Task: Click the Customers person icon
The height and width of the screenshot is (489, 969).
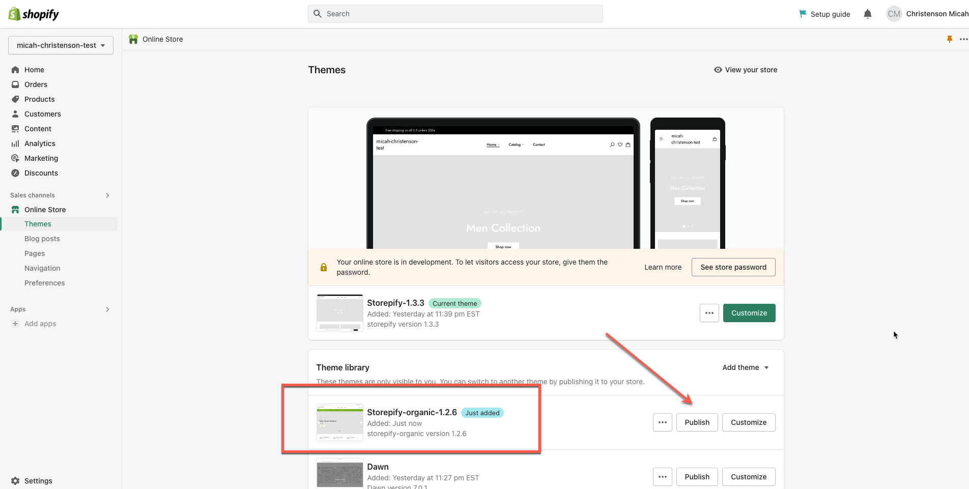Action: 15,114
